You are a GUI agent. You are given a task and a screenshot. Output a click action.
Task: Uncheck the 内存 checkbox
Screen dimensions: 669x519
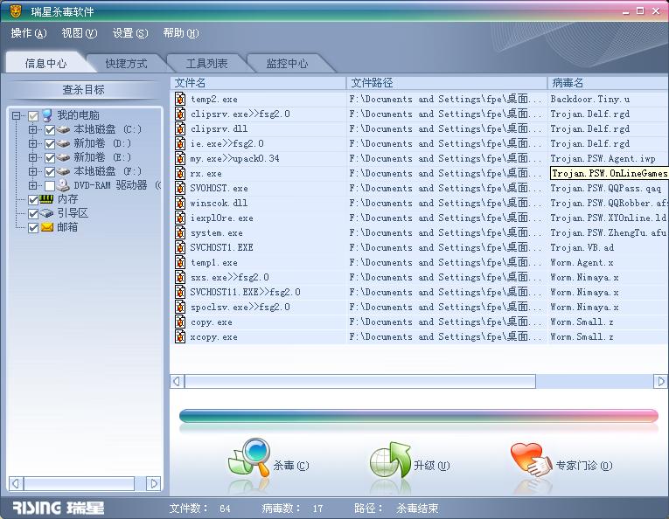point(33,199)
